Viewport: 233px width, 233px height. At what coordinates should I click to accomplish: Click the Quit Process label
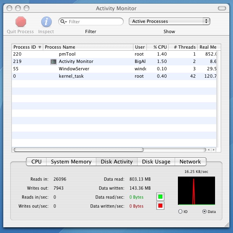pyautogui.click(x=20, y=31)
